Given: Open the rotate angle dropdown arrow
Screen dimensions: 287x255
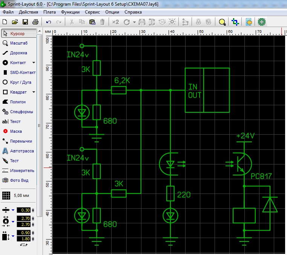Looking at the screenshot, I should coord(134,22).
